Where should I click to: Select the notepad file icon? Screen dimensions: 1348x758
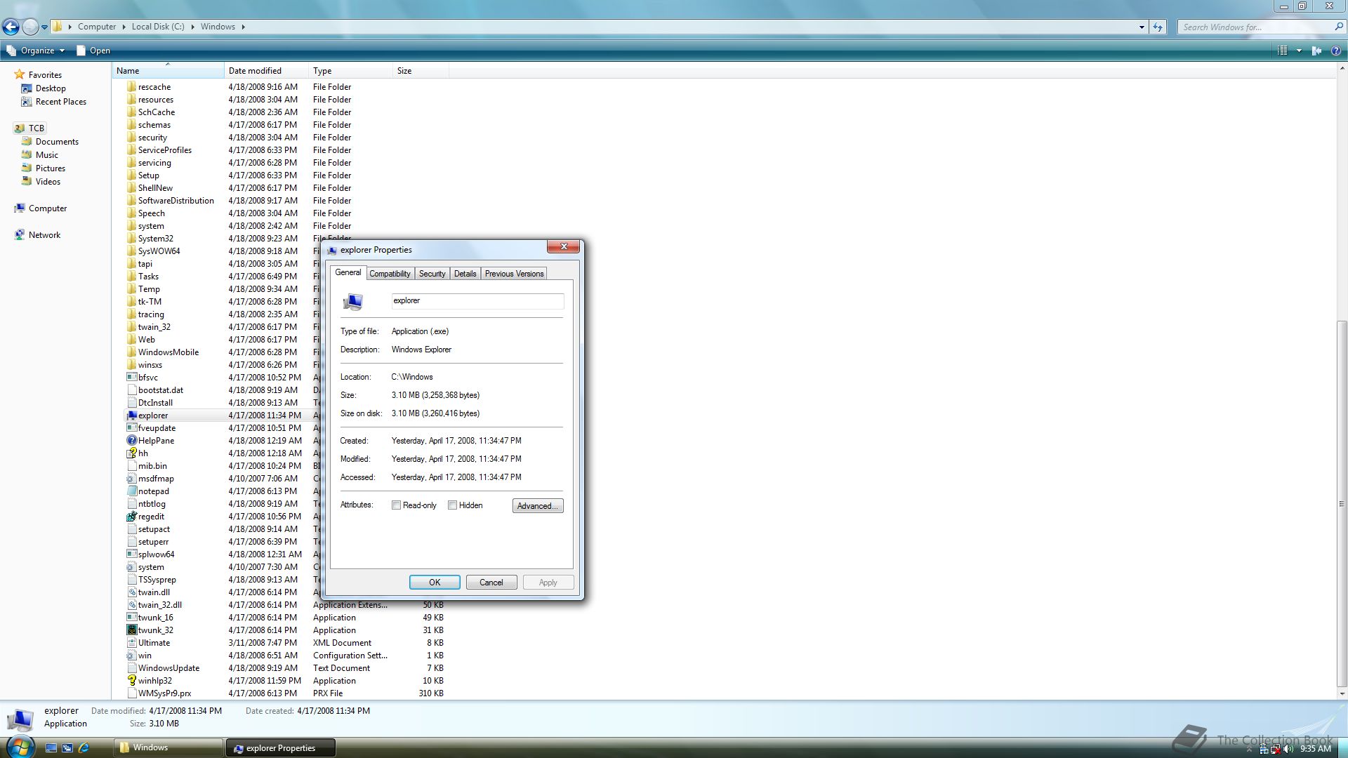coord(131,491)
